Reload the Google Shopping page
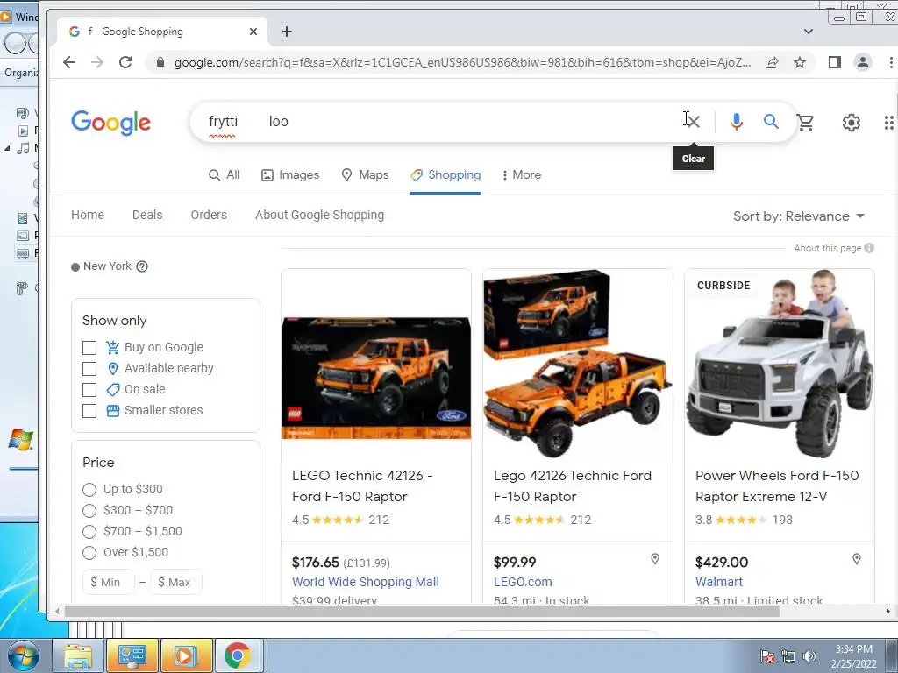The height and width of the screenshot is (673, 898). [x=125, y=62]
